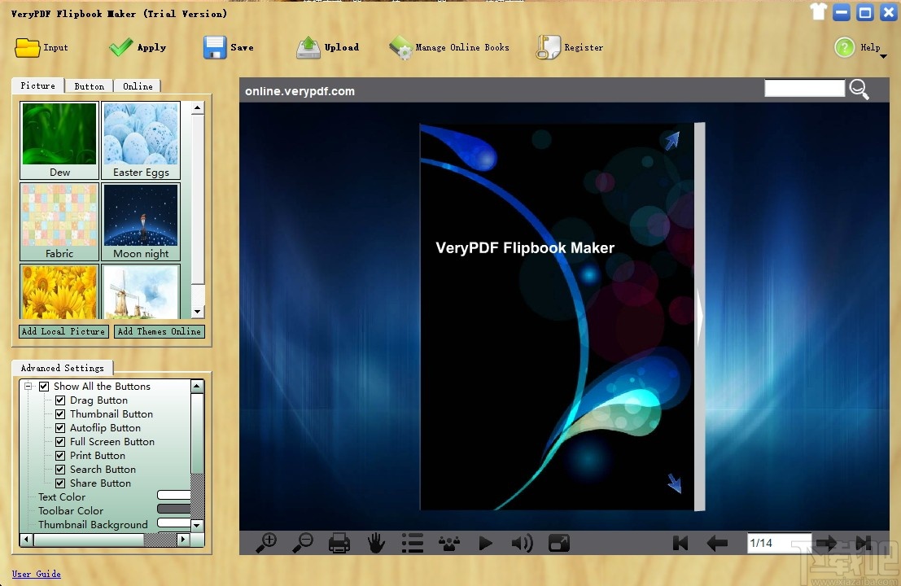Image resolution: width=901 pixels, height=586 pixels.
Task: Enter full screen mode
Action: [x=559, y=542]
